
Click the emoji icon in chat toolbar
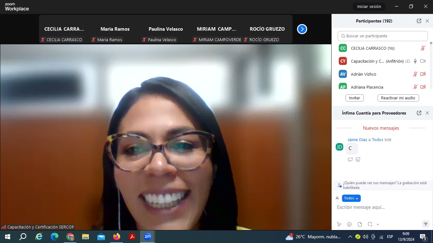(349, 224)
